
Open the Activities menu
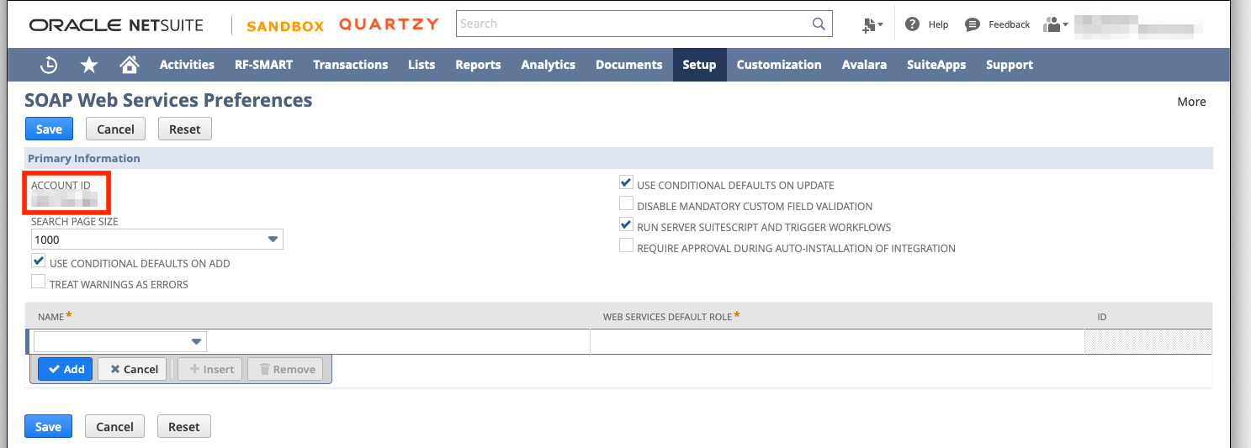tap(187, 65)
